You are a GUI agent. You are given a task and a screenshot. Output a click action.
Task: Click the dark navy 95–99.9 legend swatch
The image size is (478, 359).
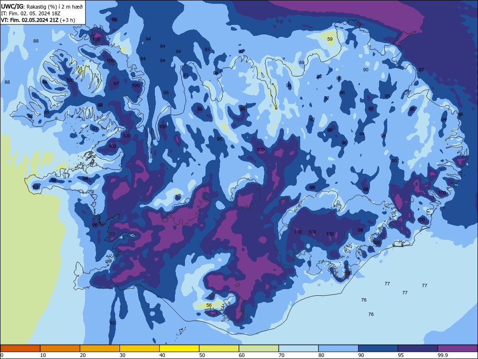pos(418,348)
